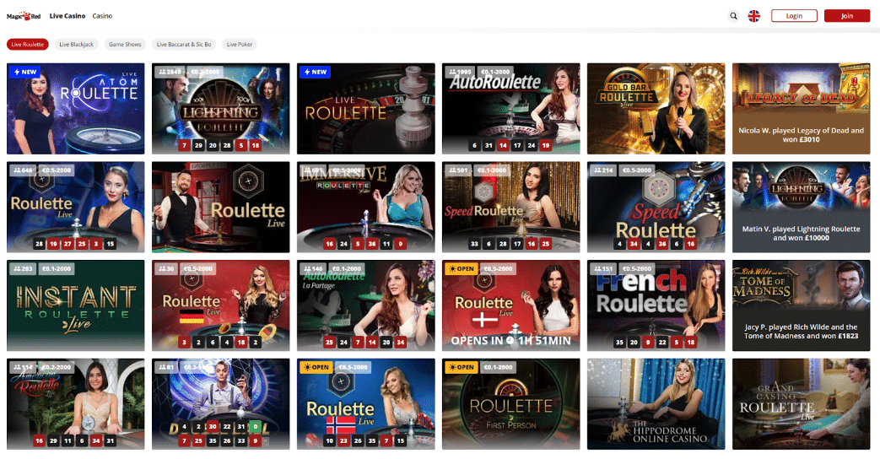Click the NEW badge on Atom Roulette
This screenshot has width=880, height=459.
(x=25, y=72)
